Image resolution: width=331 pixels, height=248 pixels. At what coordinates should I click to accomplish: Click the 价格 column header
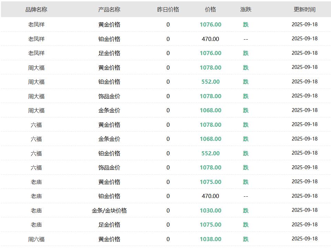(210, 10)
